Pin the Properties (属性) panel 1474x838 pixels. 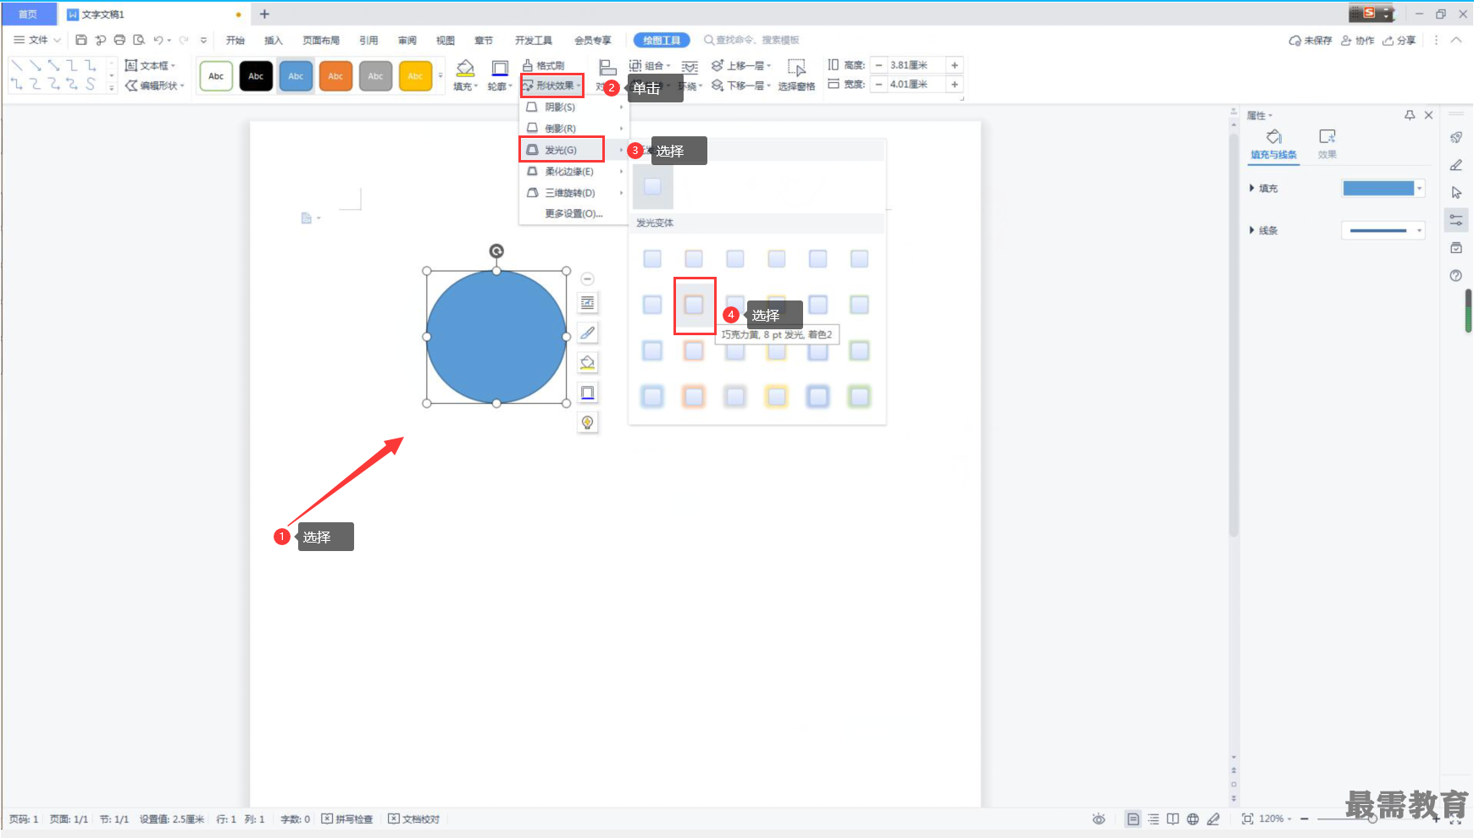pyautogui.click(x=1410, y=115)
